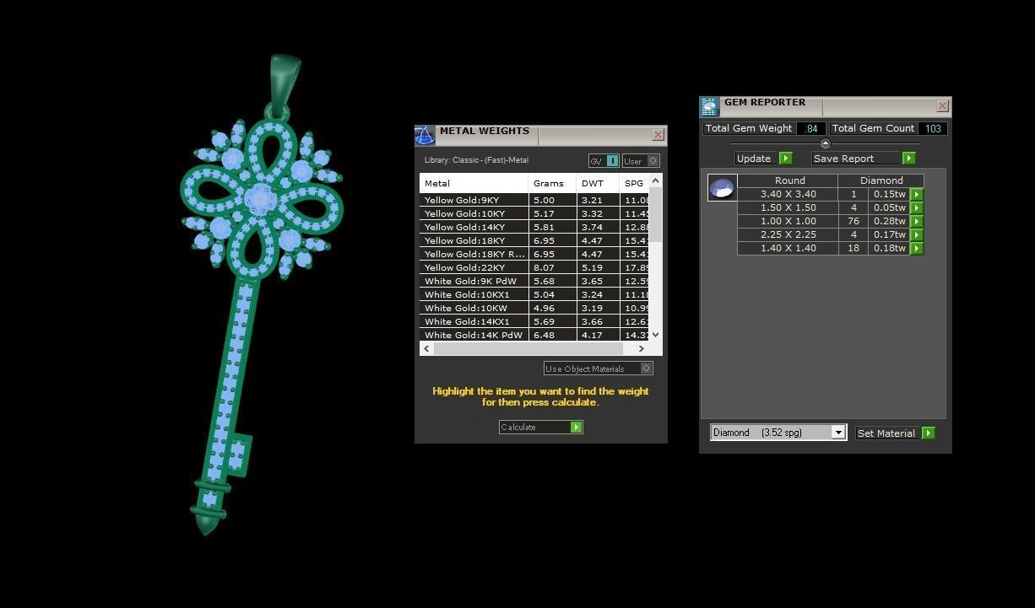Click the Metal Weights panel icon

[425, 136]
